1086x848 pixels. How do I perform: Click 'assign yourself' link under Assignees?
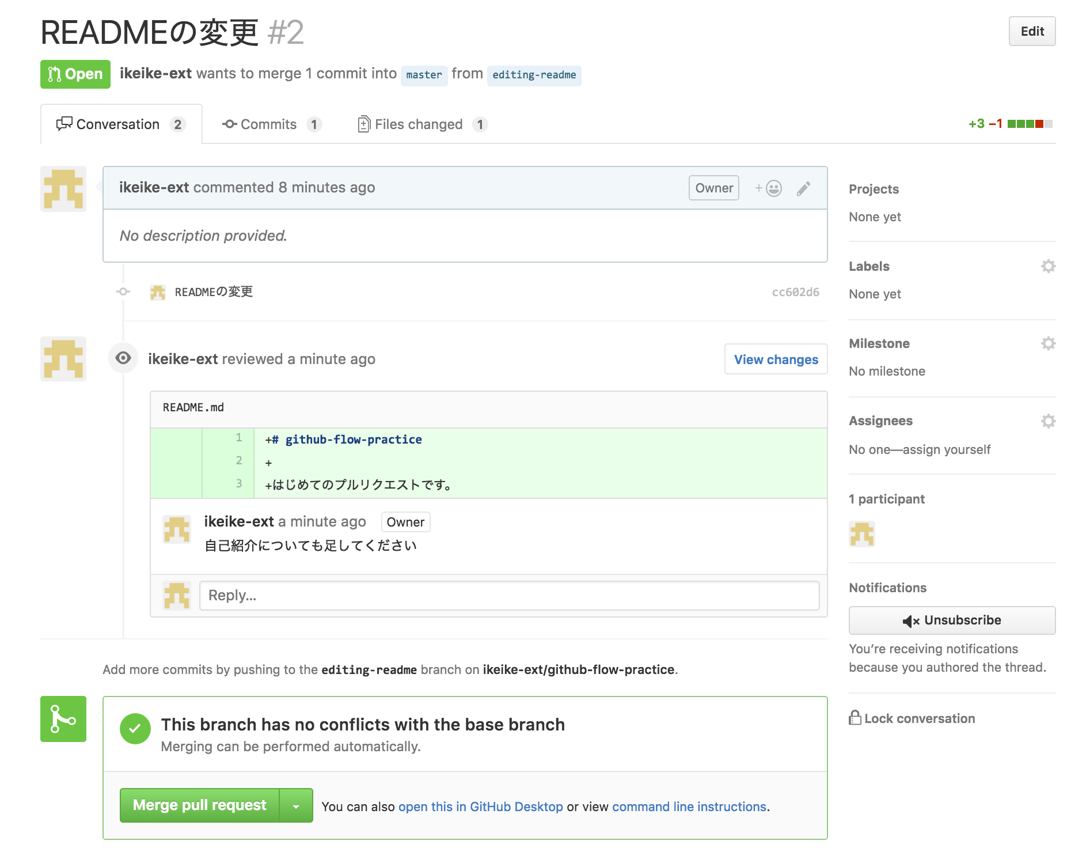pos(947,449)
